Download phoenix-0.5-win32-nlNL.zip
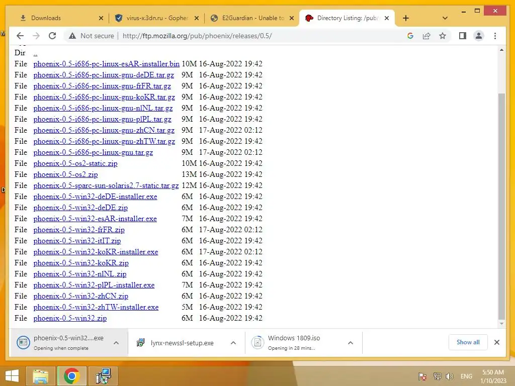The height and width of the screenshot is (386, 515). [80, 274]
